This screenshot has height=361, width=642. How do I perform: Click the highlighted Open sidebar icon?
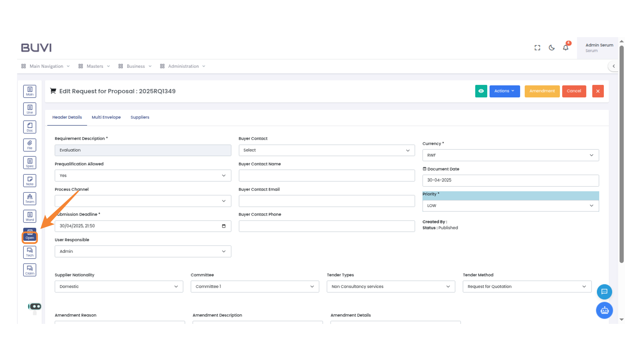[x=30, y=235]
